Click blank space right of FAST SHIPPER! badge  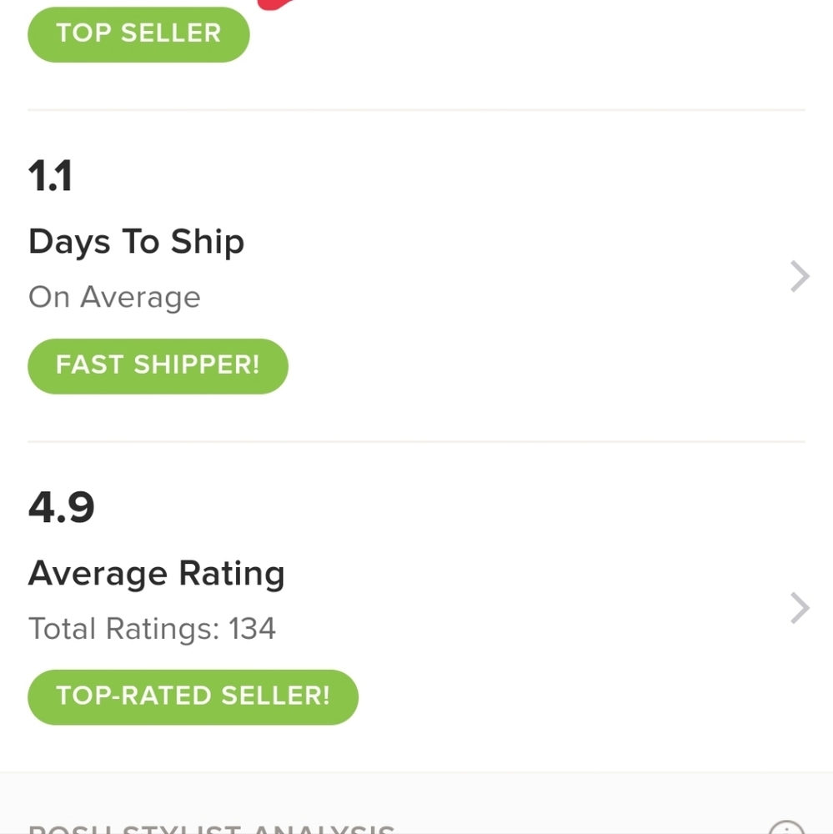tap(542, 366)
